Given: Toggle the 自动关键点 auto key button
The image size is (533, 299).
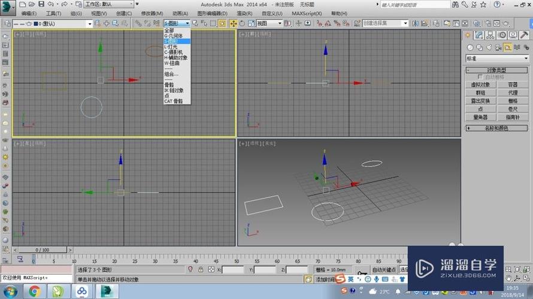Looking at the screenshot, I should click(x=385, y=270).
